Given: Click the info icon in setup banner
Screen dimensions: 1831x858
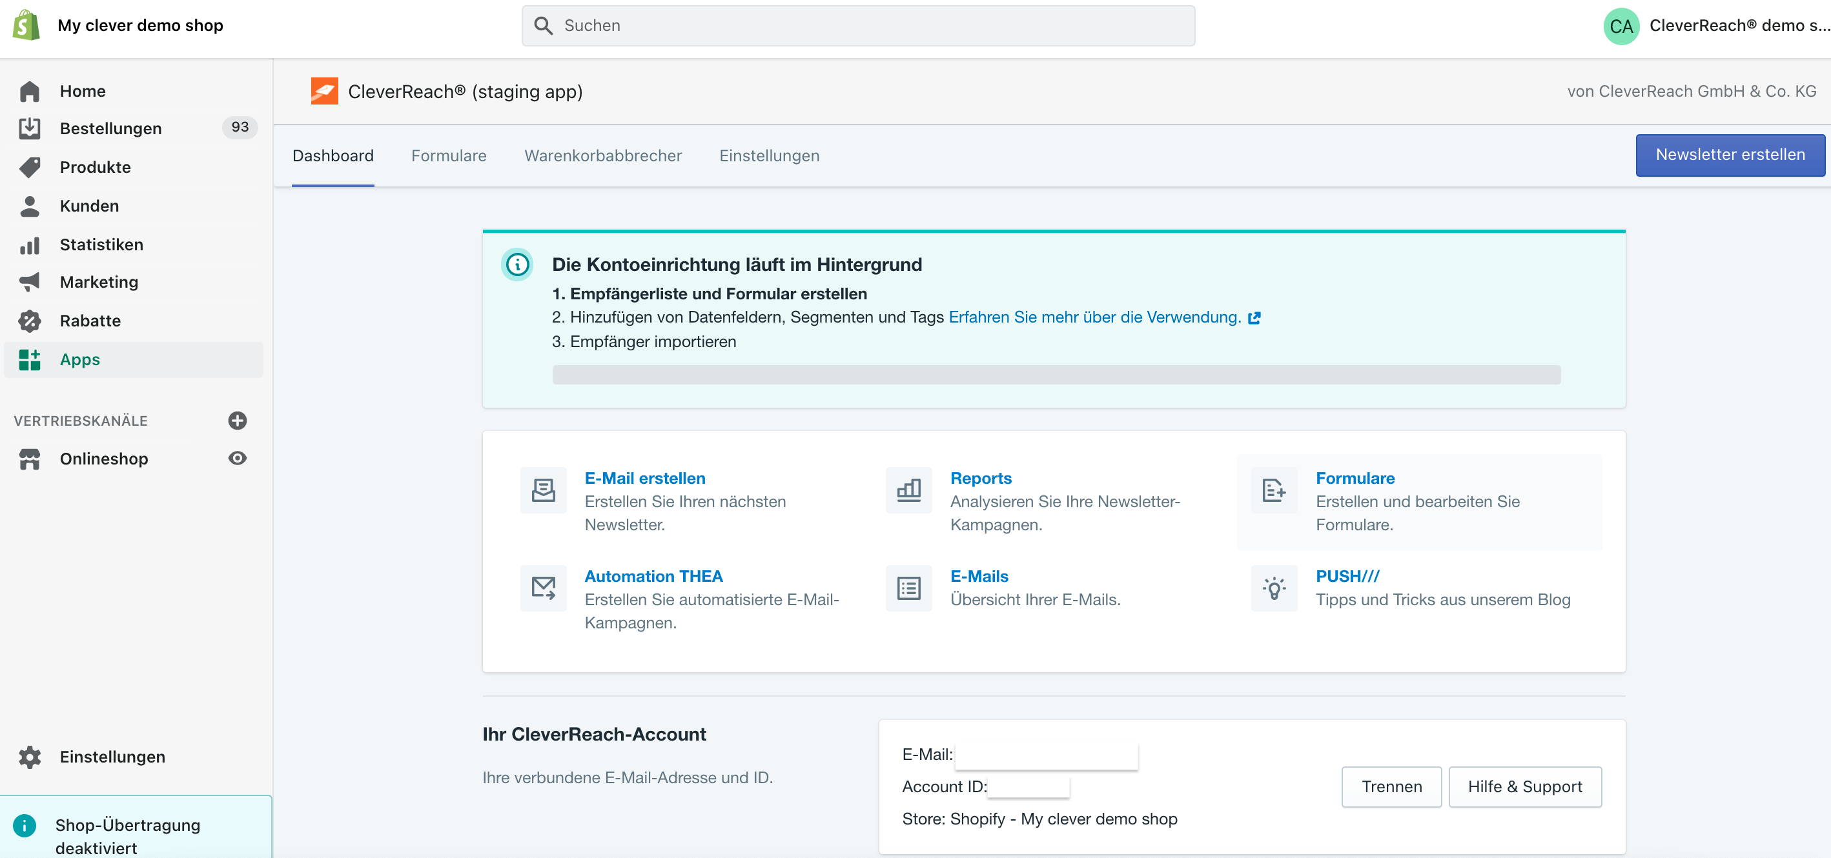Looking at the screenshot, I should tap(517, 265).
